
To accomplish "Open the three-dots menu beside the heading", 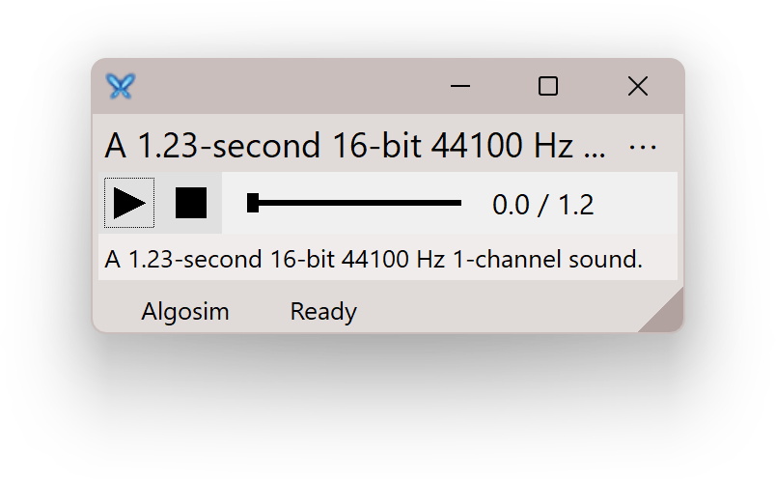I will (x=643, y=147).
